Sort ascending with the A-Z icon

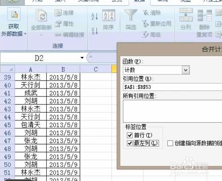pos(95,16)
